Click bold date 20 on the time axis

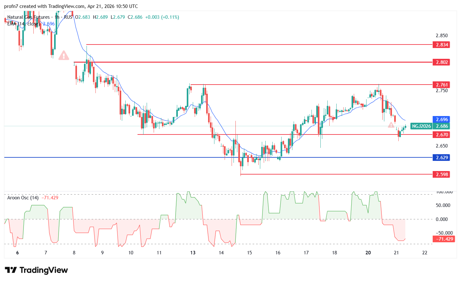[368, 253]
